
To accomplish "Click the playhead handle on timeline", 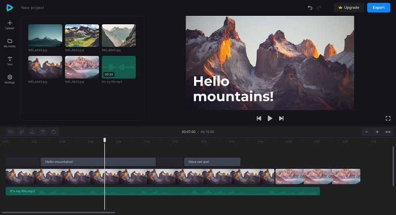I will (104, 140).
